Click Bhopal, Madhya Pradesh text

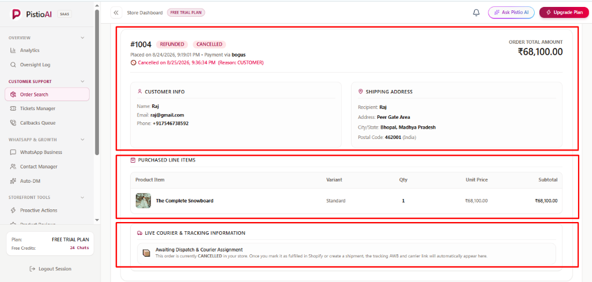pos(408,127)
